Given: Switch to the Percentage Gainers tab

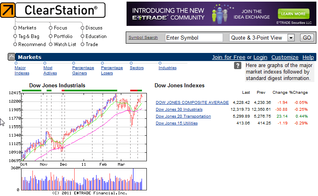Looking at the screenshot, I should 83,70.
